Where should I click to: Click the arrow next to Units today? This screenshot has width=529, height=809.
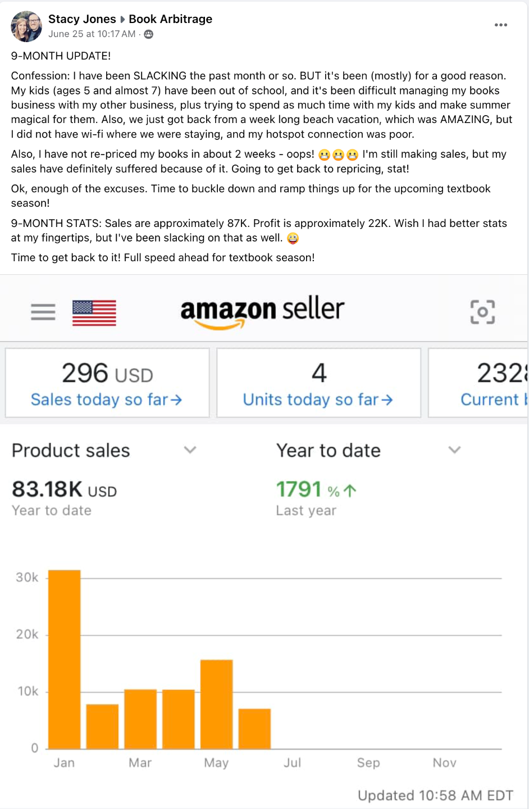[387, 400]
